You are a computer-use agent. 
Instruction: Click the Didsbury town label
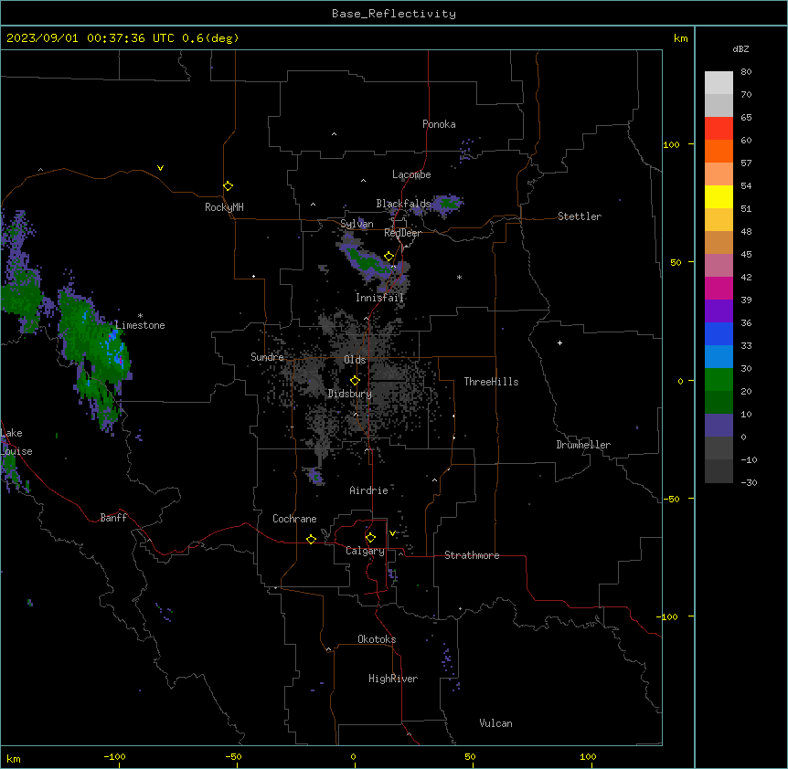click(350, 394)
